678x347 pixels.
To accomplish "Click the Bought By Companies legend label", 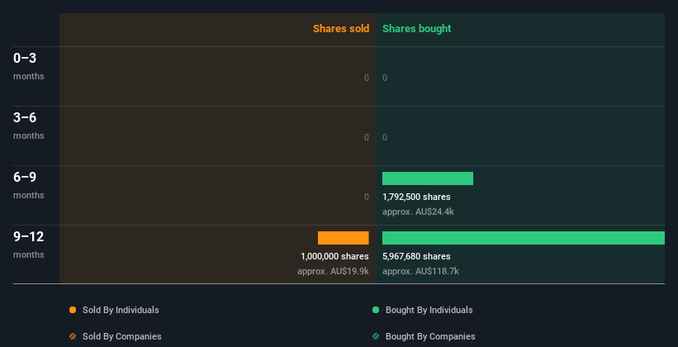I will point(430,336).
